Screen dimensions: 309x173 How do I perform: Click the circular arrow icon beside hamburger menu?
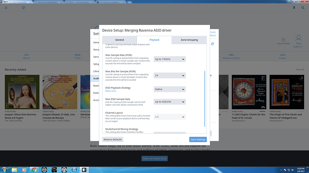(23, 8)
